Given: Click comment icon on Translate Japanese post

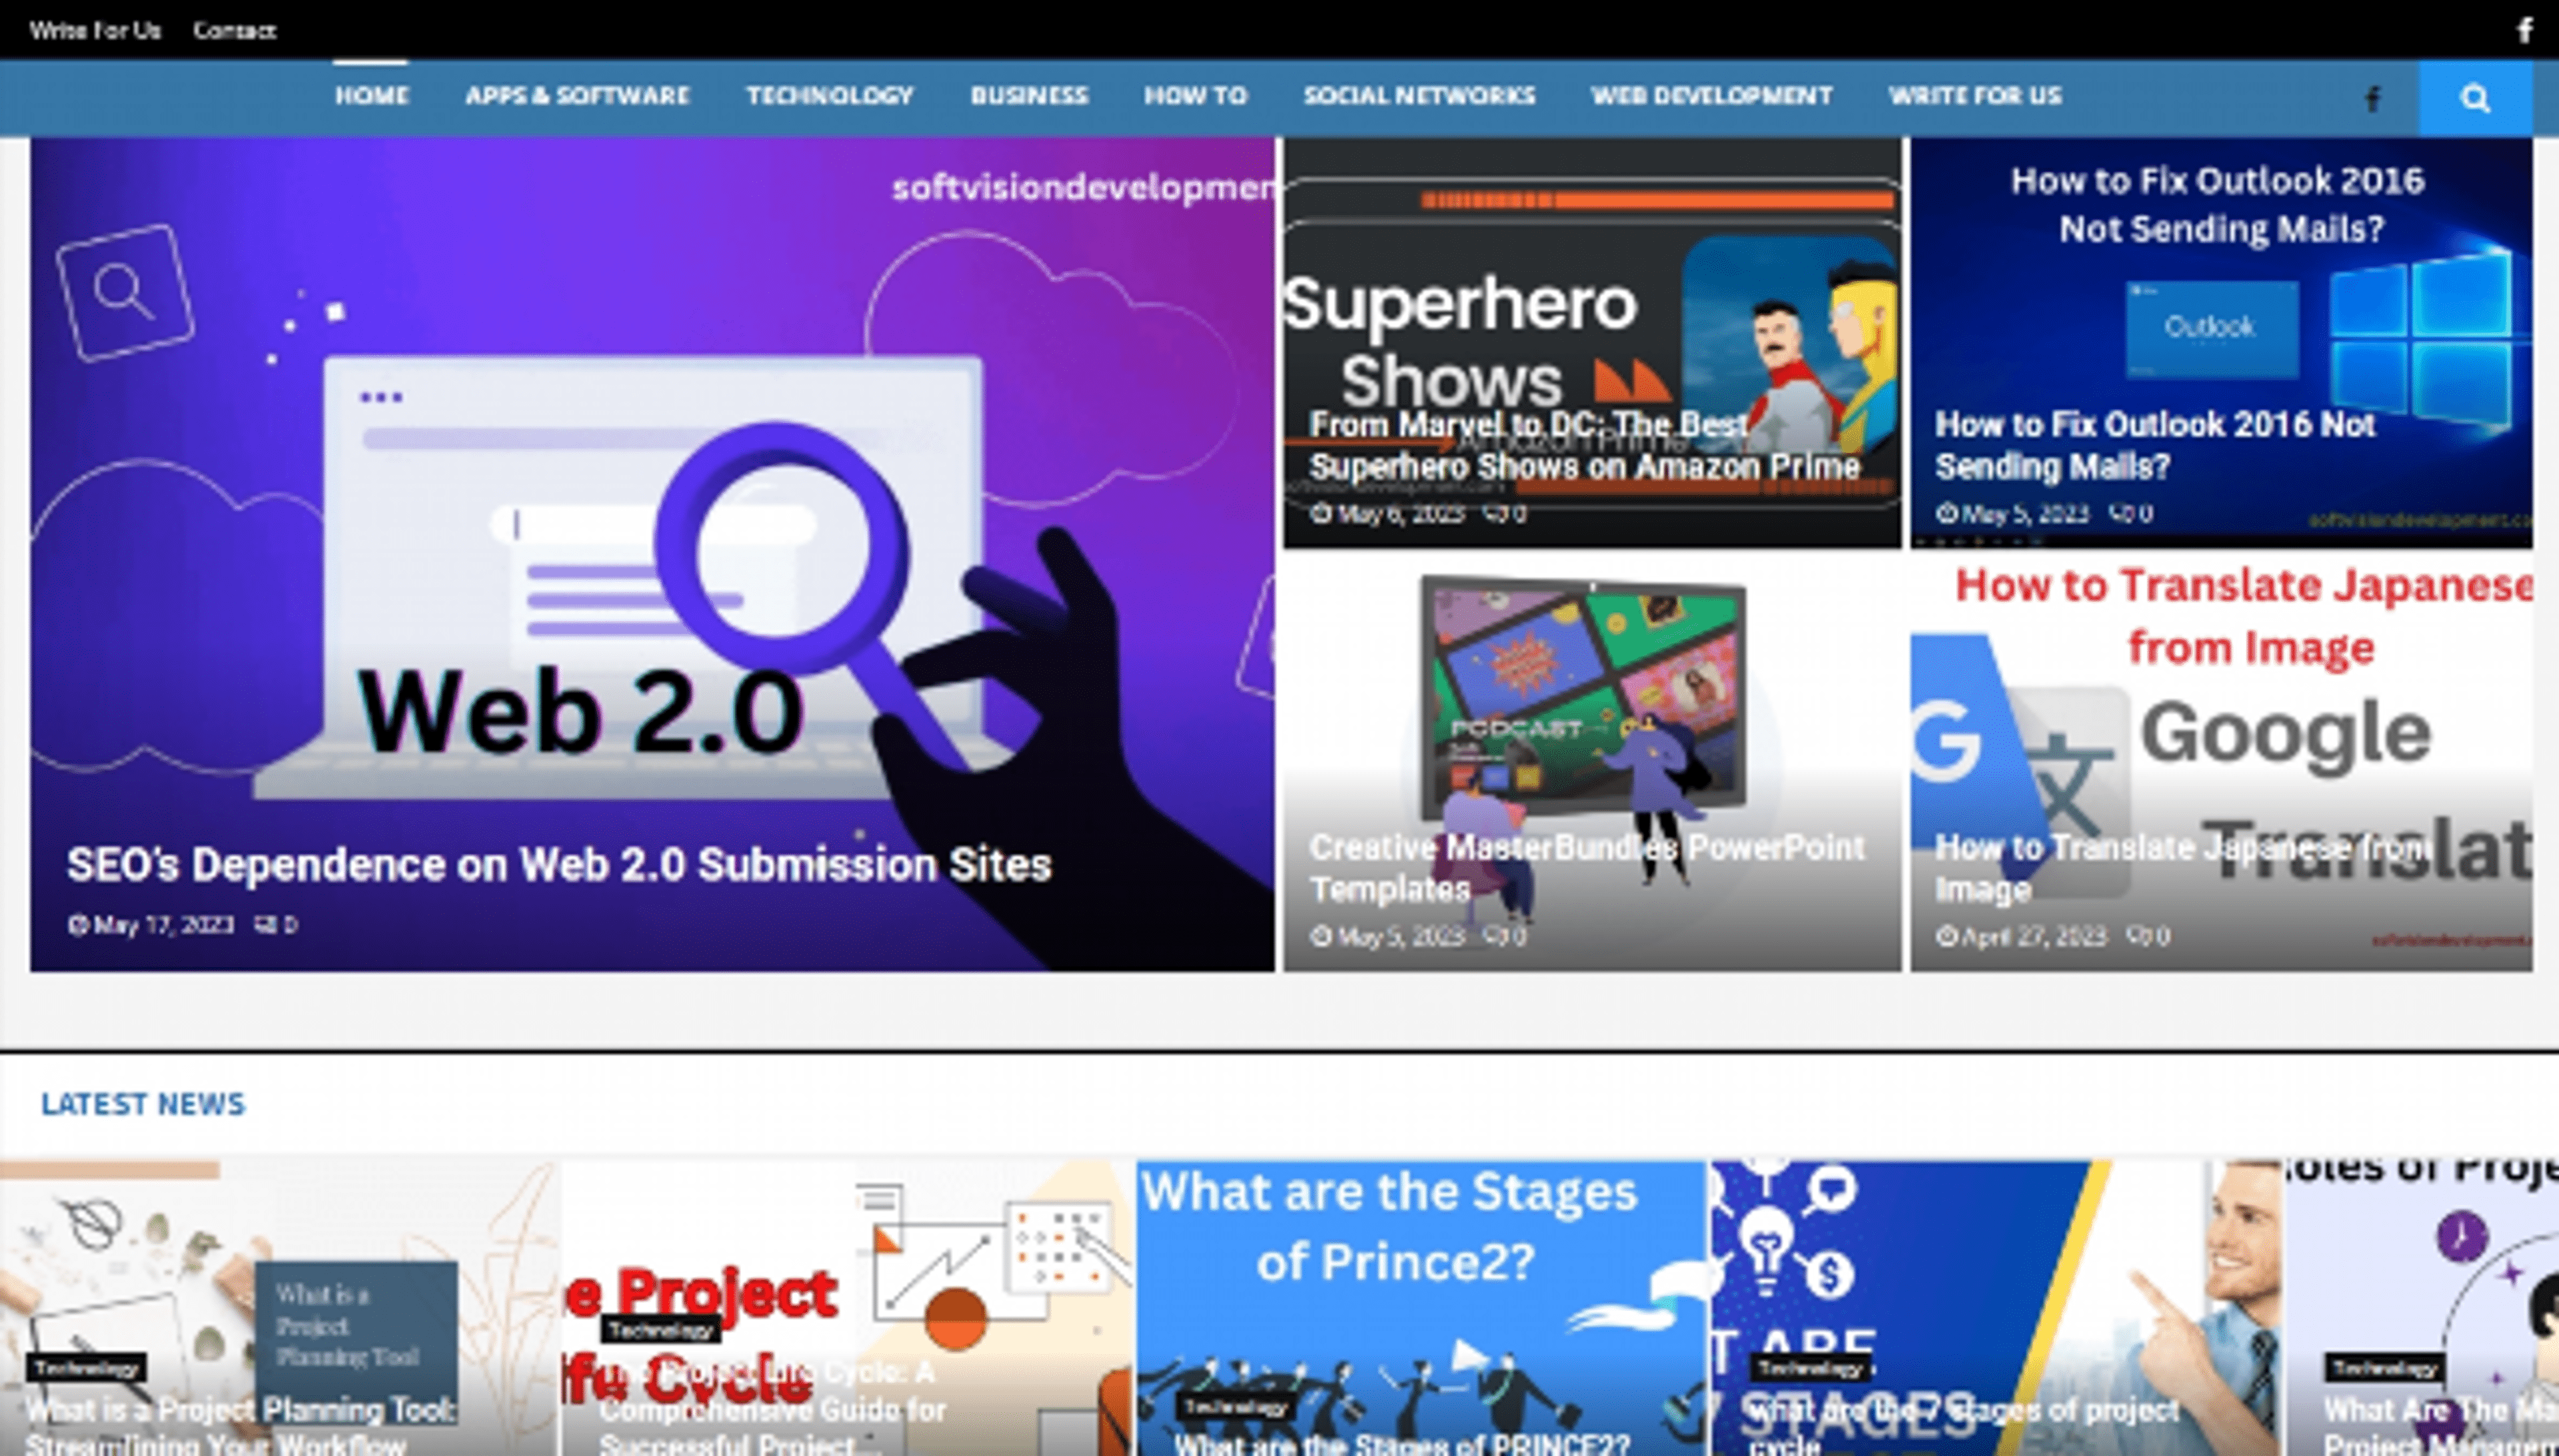Looking at the screenshot, I should click(x=2137, y=937).
